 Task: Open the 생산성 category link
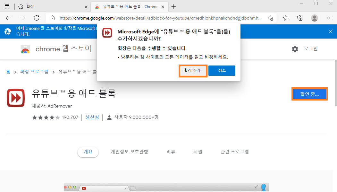(x=92, y=117)
